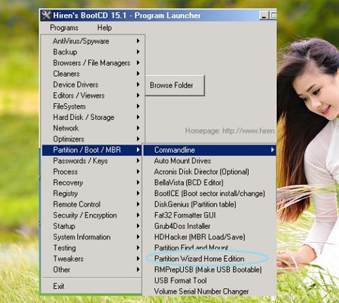Viewport: 339px width, 303px height.
Task: Open the System Information submenu
Action: click(92, 237)
